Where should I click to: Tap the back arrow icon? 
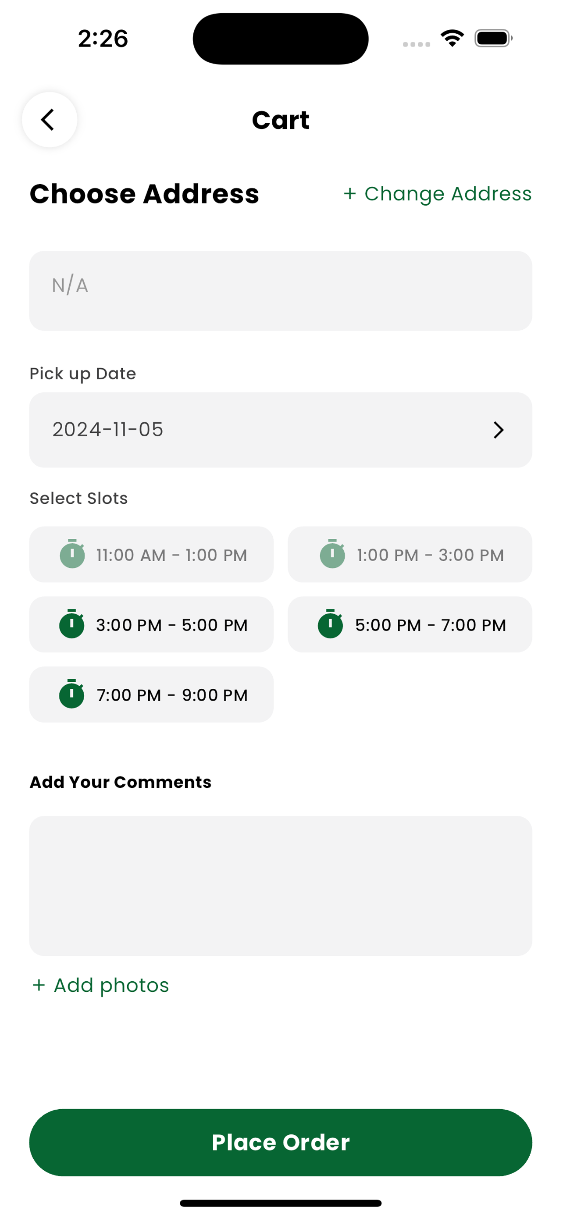49,120
